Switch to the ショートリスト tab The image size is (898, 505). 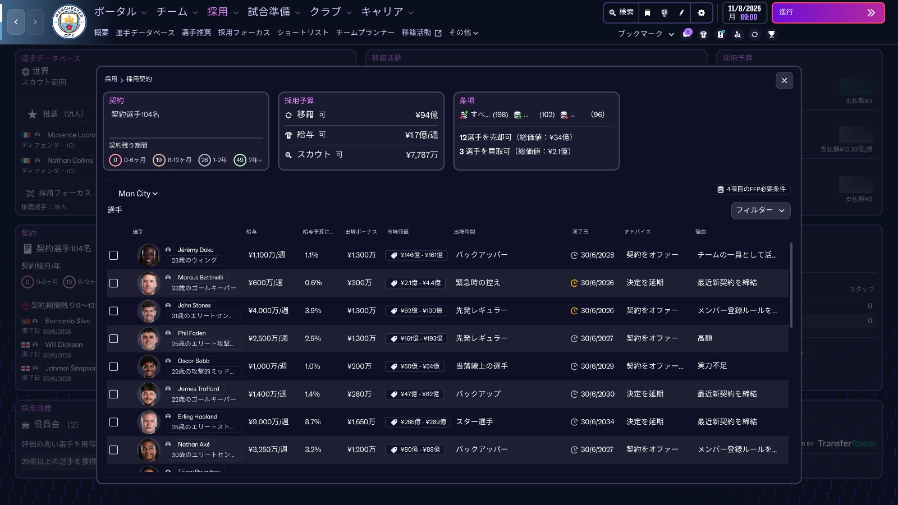pyautogui.click(x=303, y=33)
